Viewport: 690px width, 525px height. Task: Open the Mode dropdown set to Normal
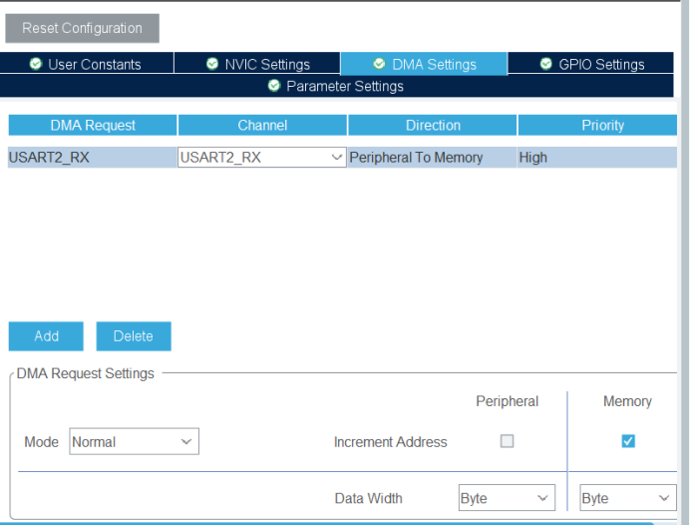tap(135, 441)
